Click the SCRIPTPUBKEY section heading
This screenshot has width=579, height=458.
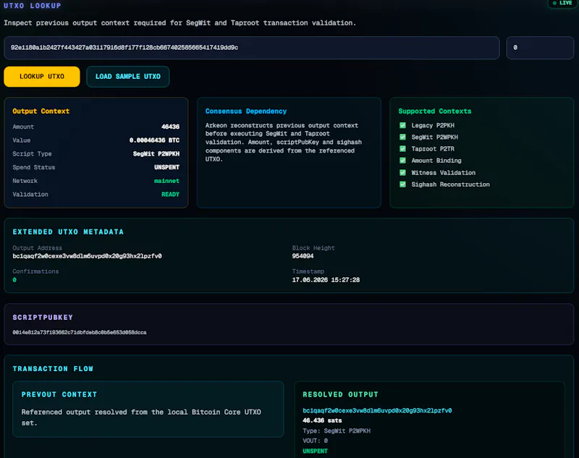coord(43,318)
